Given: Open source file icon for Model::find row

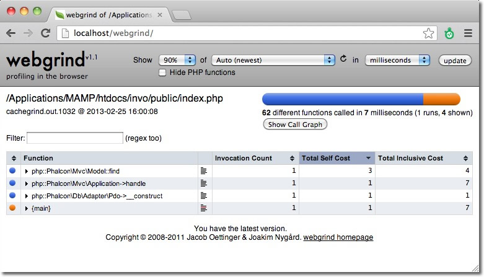Looking at the screenshot, I should 203,170.
